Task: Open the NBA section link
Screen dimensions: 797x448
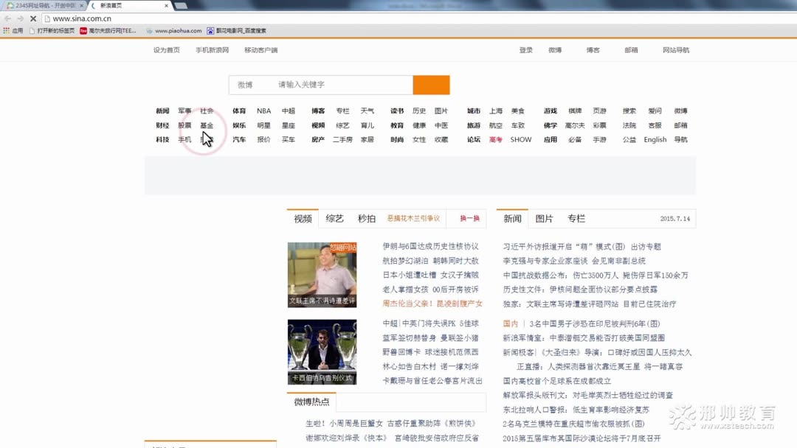Action: pos(263,111)
